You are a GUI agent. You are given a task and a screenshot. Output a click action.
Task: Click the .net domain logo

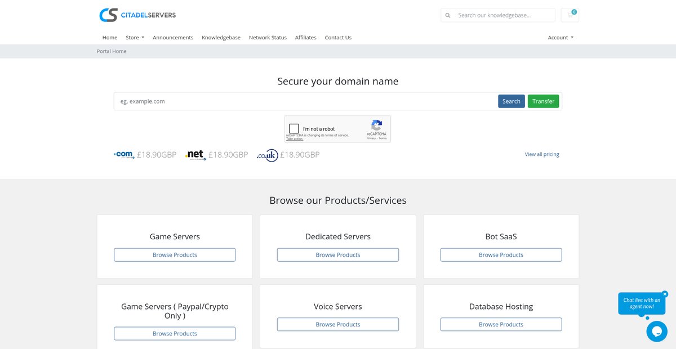[195, 155]
